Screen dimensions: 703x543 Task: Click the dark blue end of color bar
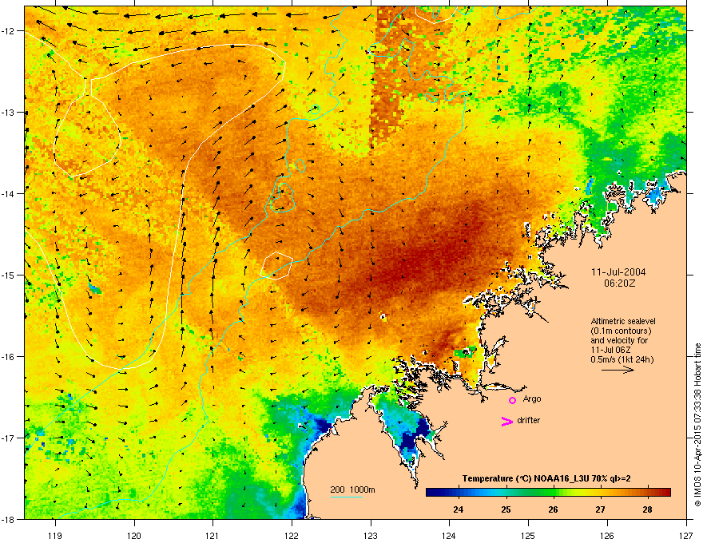pyautogui.click(x=431, y=492)
